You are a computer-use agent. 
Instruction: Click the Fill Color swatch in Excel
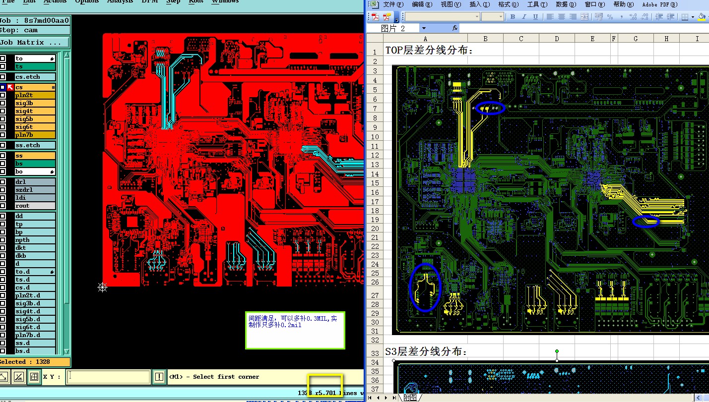click(701, 17)
